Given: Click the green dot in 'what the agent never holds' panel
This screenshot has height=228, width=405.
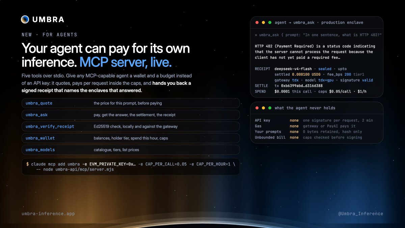Looking at the screenshot, I should [x=270, y=108].
